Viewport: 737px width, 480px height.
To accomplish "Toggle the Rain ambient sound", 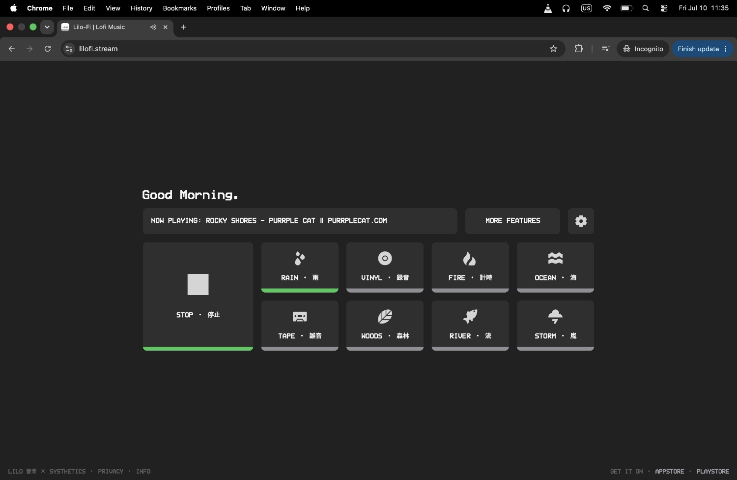I will (x=300, y=267).
